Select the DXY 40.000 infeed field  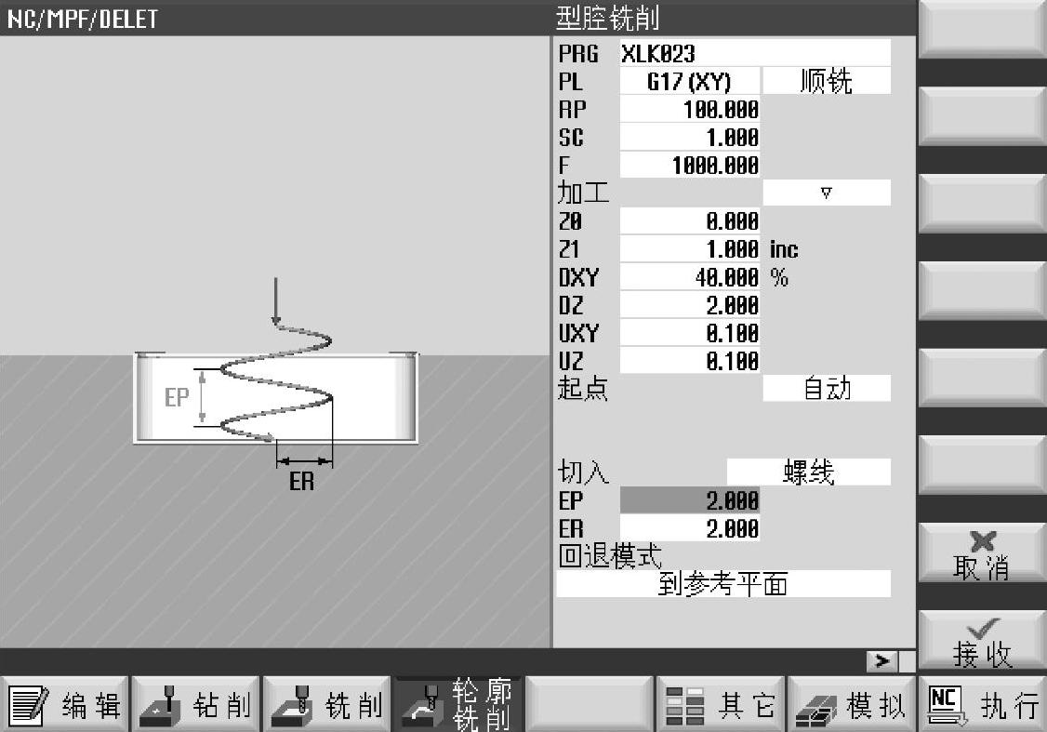pyautogui.click(x=689, y=277)
